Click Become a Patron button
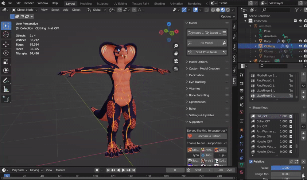 coord(207,136)
